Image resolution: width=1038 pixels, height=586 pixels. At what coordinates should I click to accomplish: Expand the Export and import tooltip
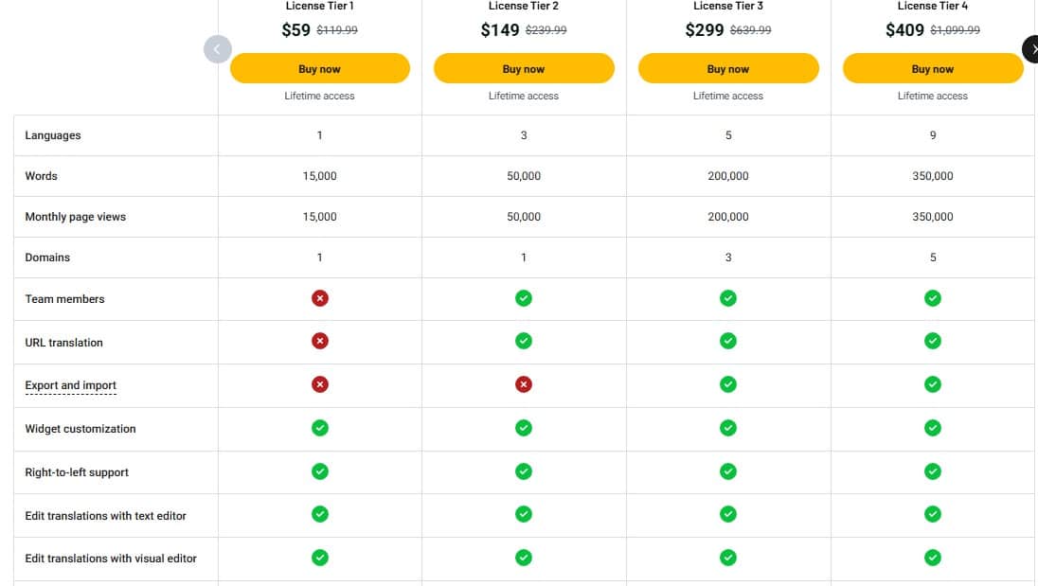coord(70,385)
